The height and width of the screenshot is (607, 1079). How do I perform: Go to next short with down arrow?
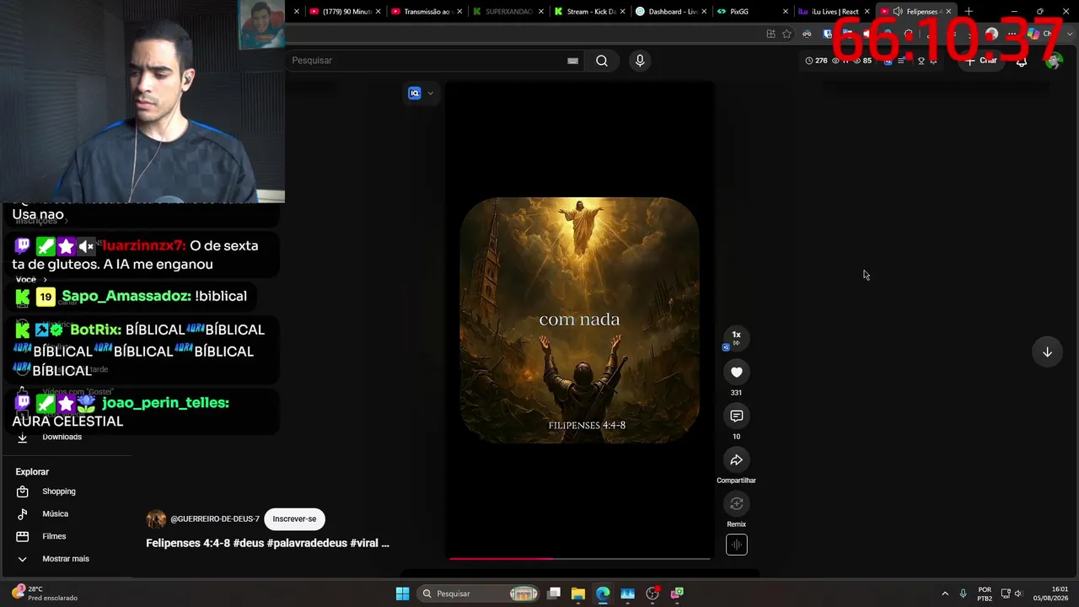1047,352
